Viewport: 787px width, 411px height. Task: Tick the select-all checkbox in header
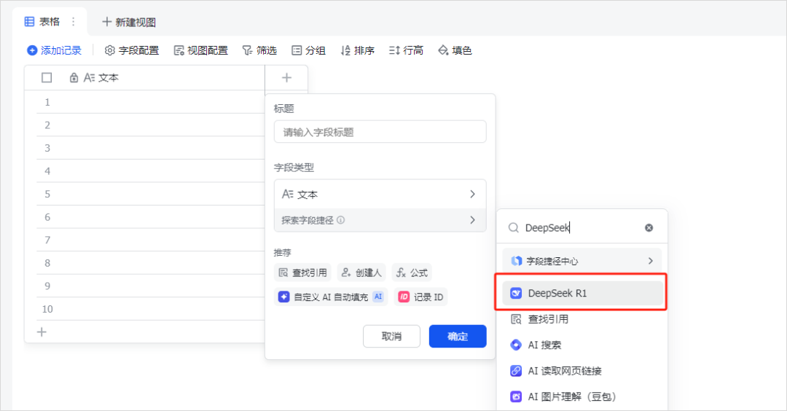tap(47, 77)
